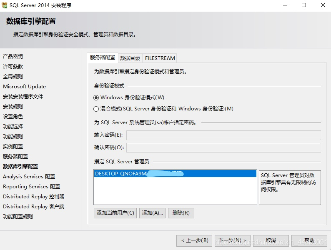Click 功能配置规则 step in sidebar
This screenshot has height=250, width=331.
point(18,216)
